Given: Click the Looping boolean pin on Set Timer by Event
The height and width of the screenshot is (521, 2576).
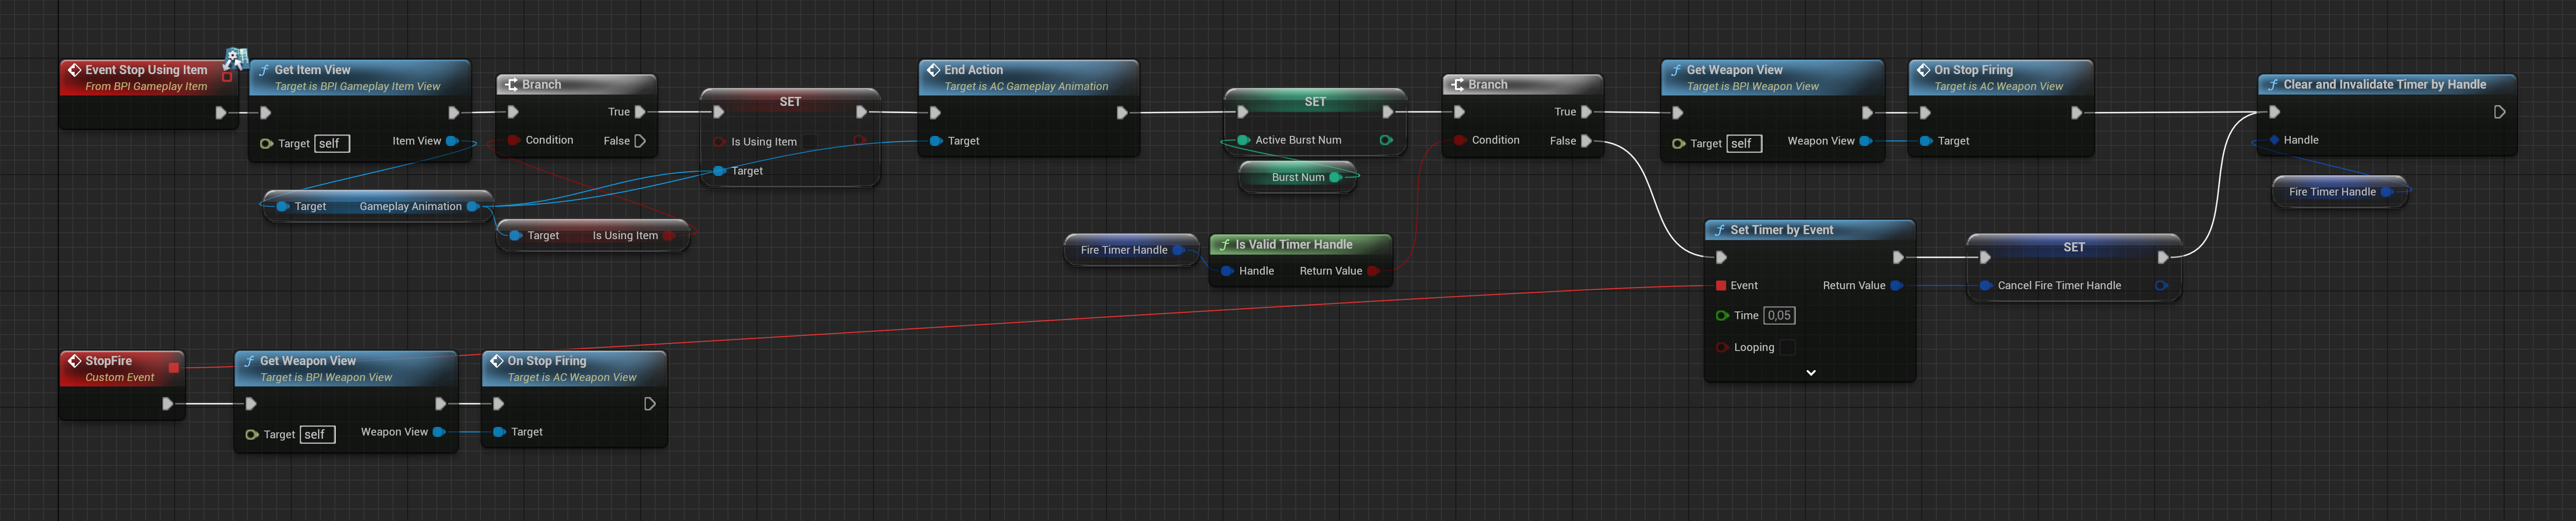Looking at the screenshot, I should click(1721, 348).
